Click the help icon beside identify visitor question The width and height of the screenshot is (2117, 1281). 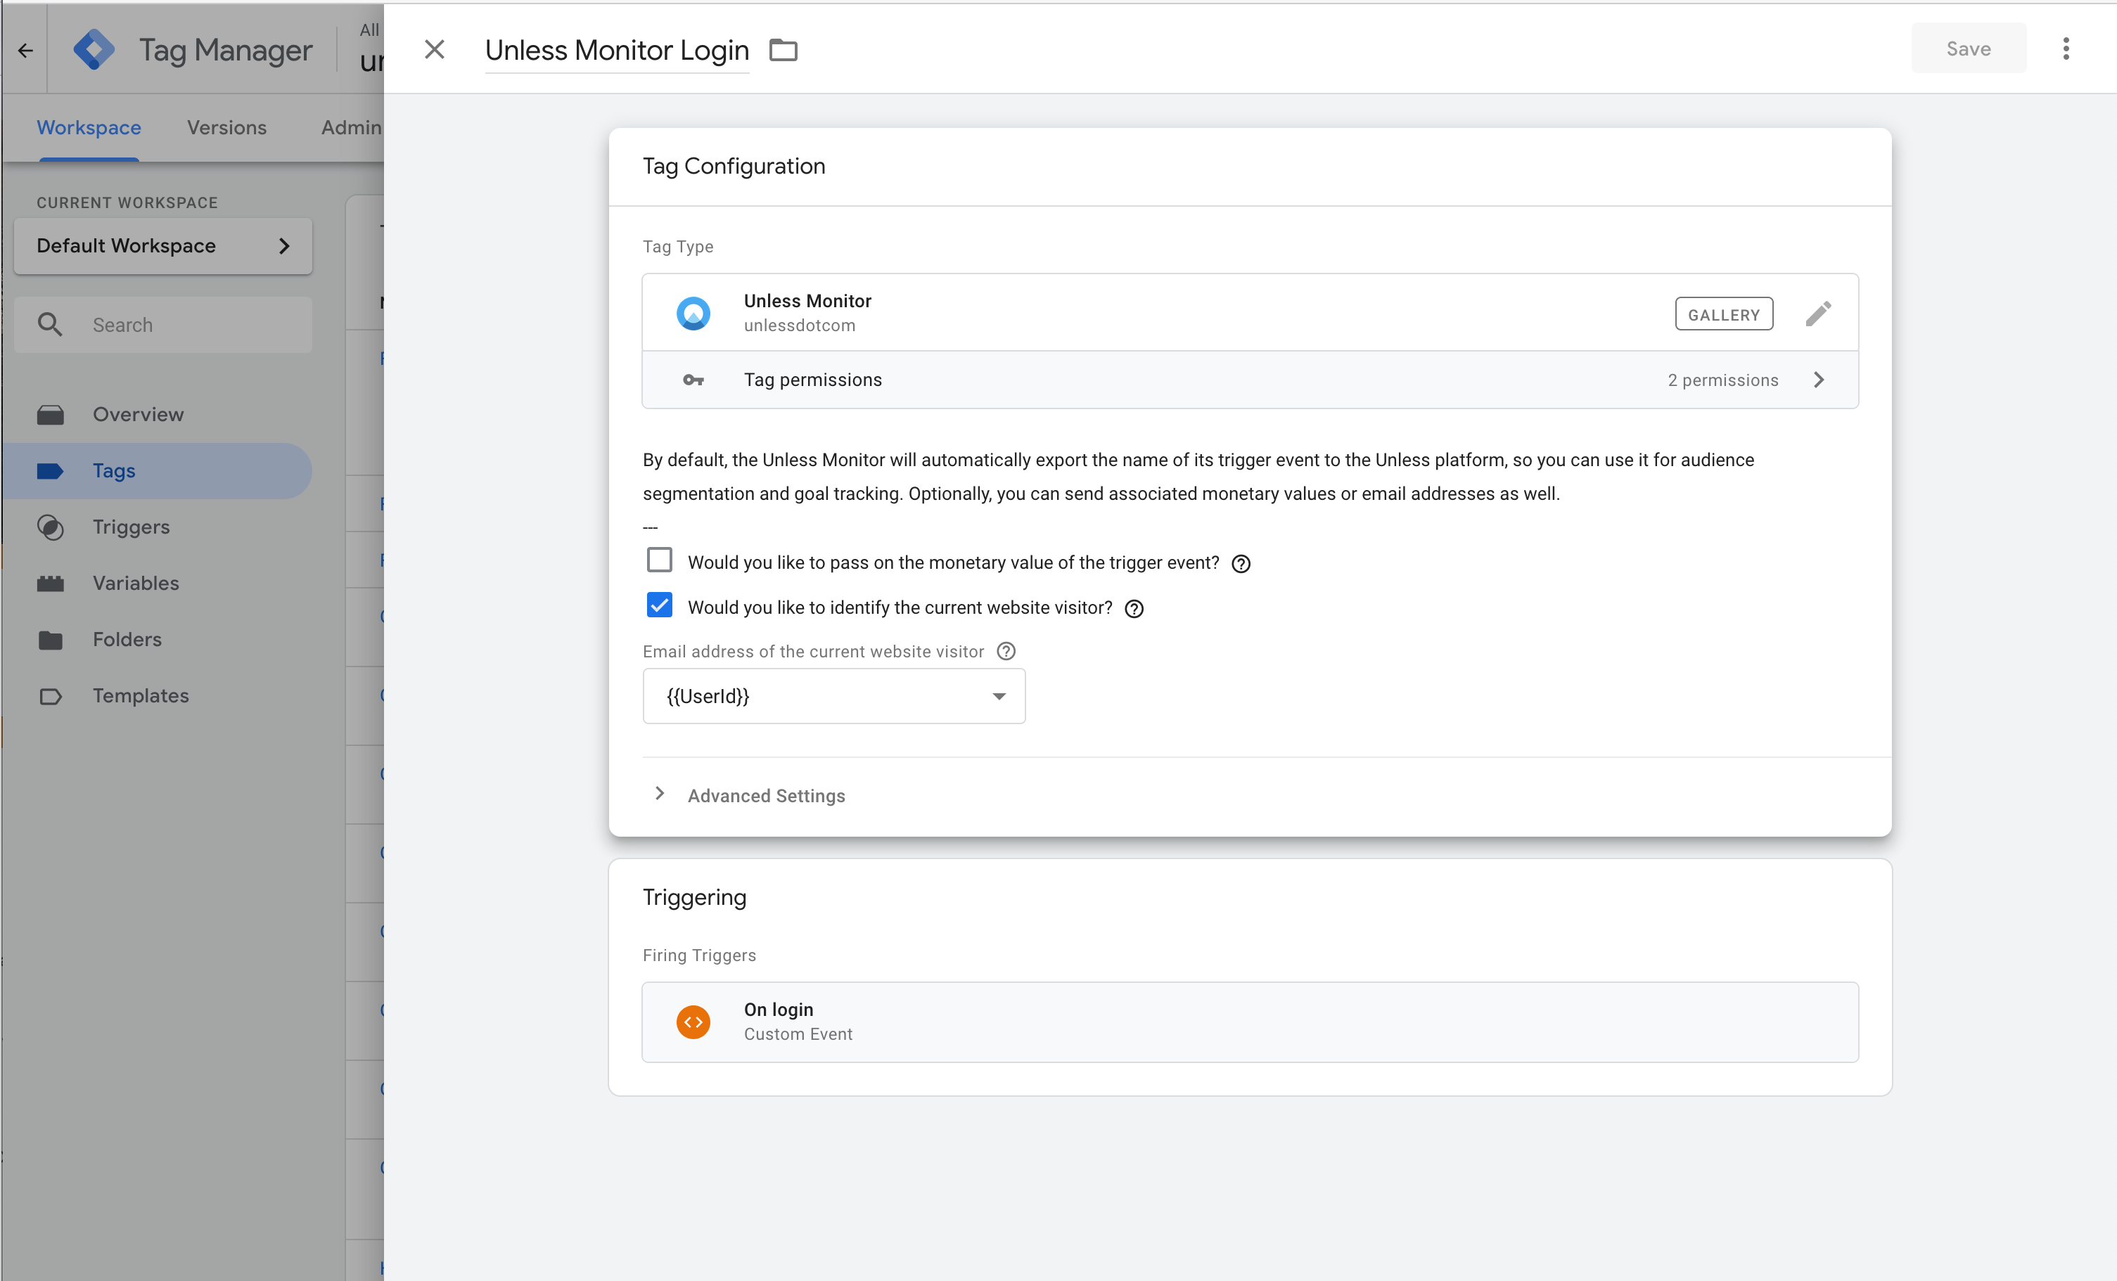(1134, 609)
